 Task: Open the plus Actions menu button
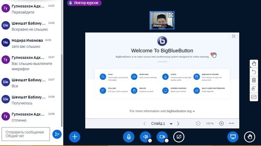pyautogui.click(x=75, y=137)
